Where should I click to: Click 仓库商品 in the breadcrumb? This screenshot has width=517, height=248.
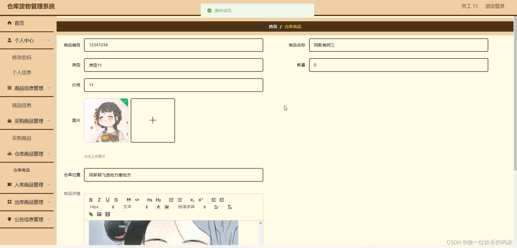293,27
